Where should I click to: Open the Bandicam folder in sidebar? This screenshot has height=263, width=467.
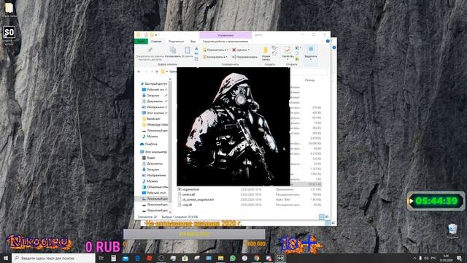tap(151, 118)
